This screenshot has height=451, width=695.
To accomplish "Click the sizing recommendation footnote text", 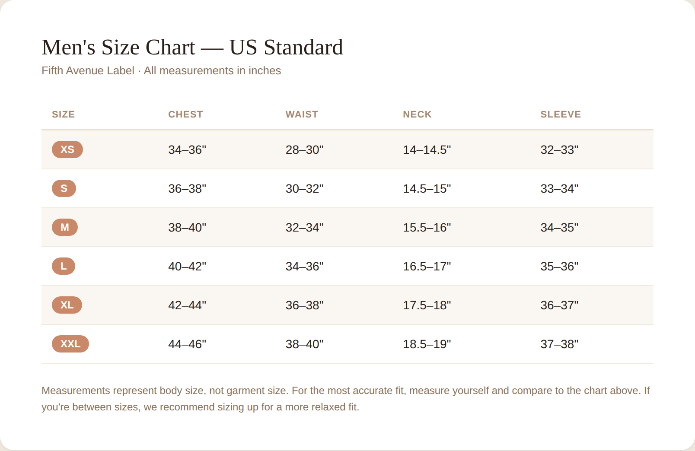I will pos(346,399).
